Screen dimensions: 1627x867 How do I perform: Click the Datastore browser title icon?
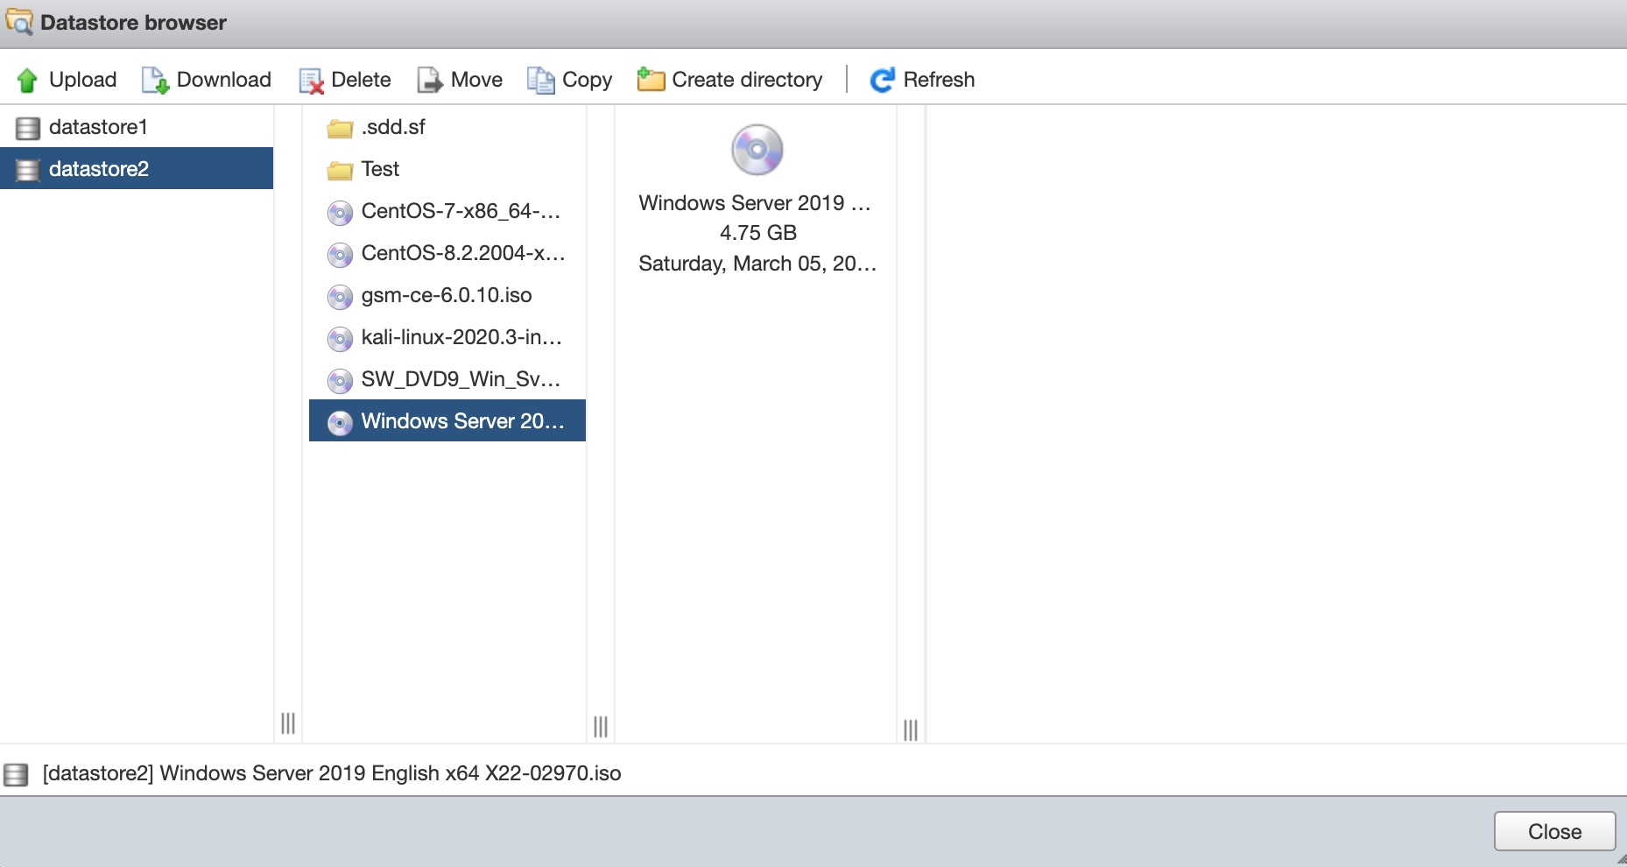(x=19, y=22)
